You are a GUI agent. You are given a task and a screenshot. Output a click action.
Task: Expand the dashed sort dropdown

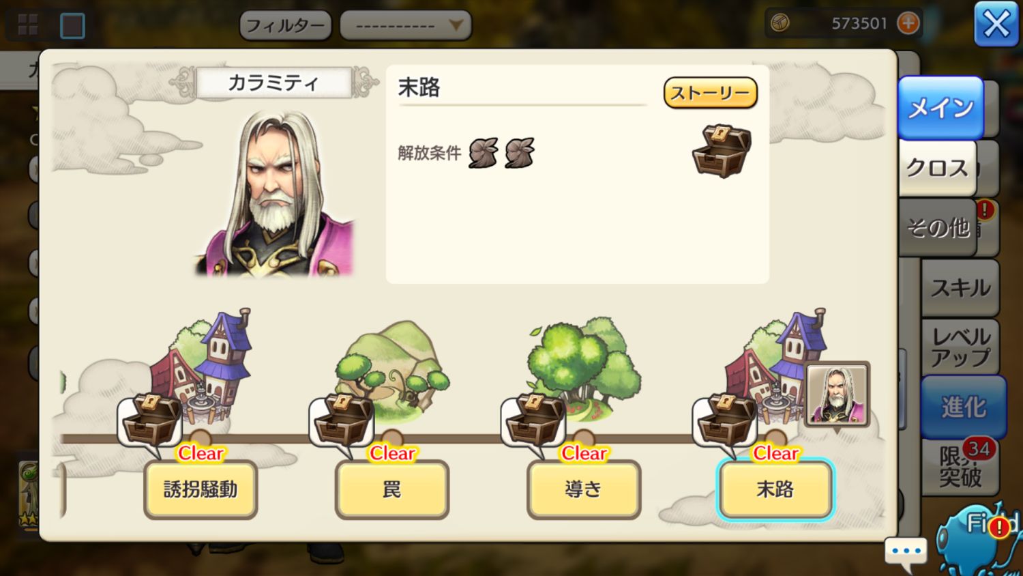click(x=406, y=26)
